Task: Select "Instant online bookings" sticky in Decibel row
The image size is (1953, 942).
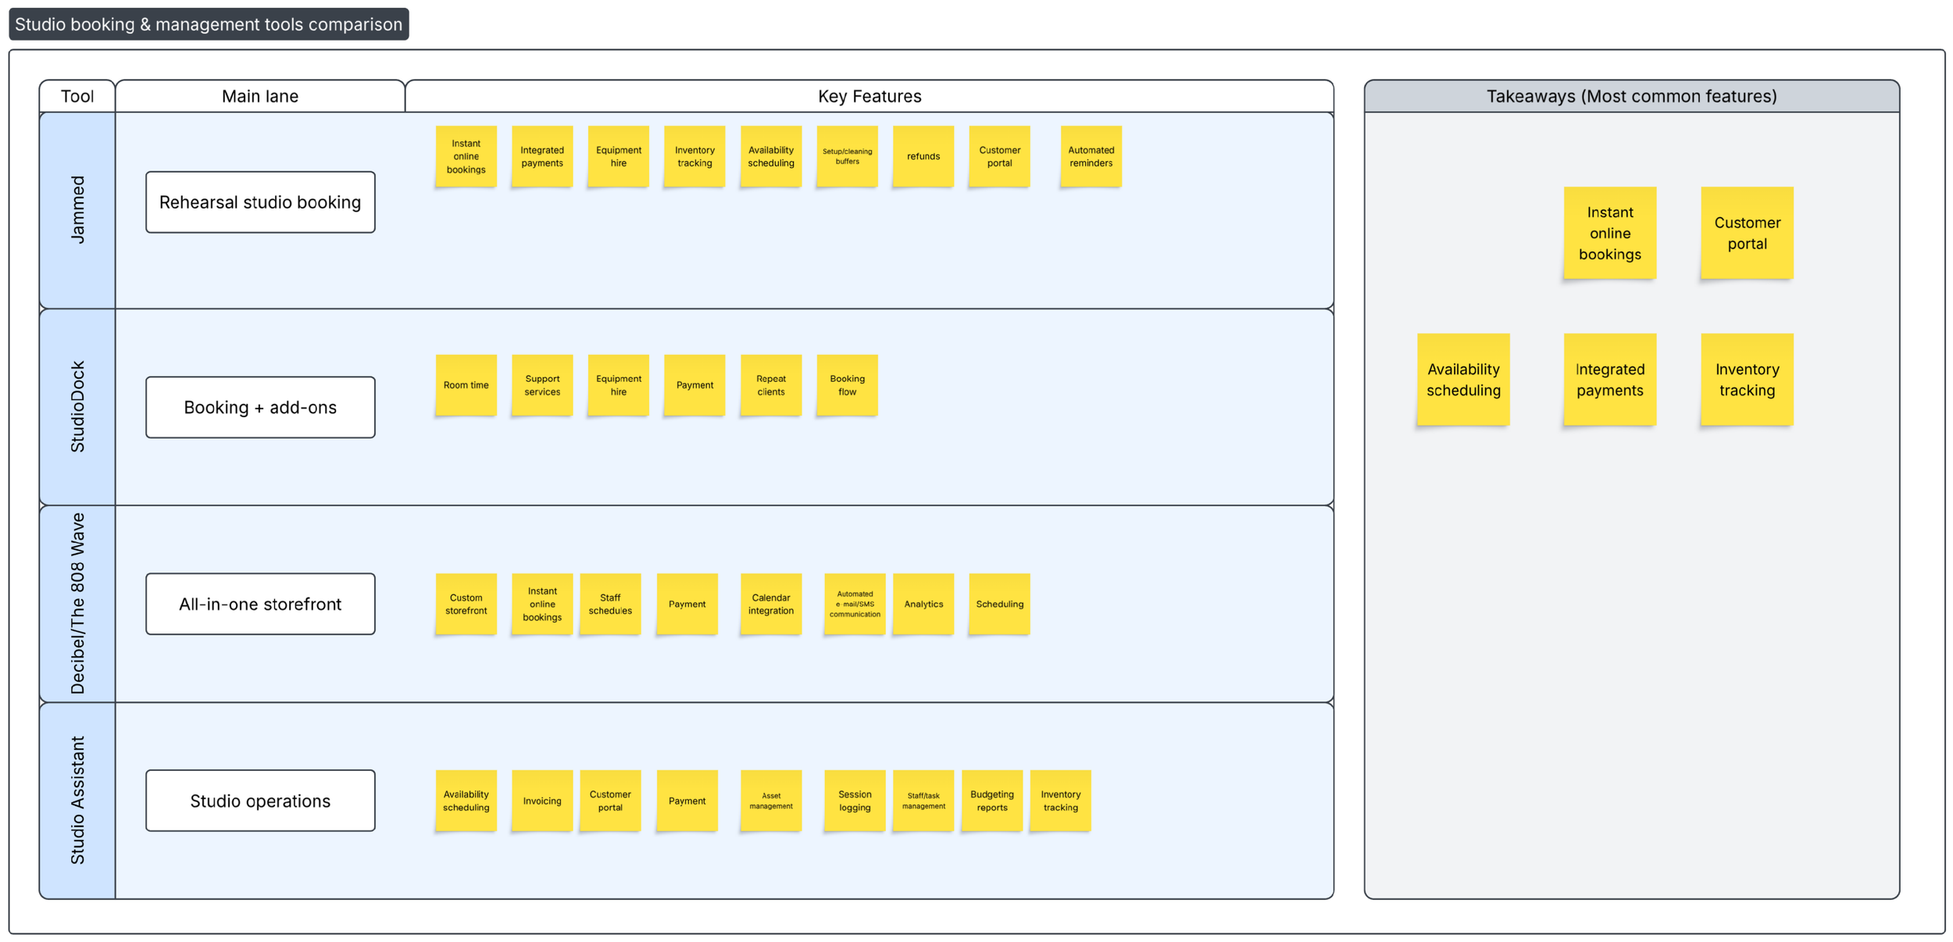Action: [542, 604]
